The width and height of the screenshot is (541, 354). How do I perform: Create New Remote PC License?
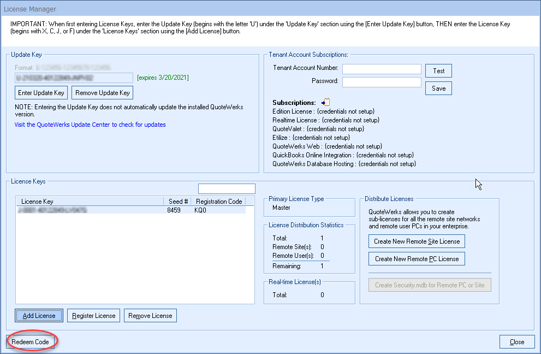pos(417,259)
